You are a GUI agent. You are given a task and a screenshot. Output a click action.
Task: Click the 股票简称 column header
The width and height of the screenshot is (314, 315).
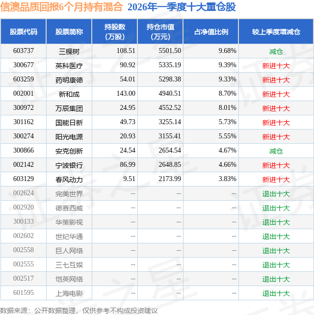point(69,32)
